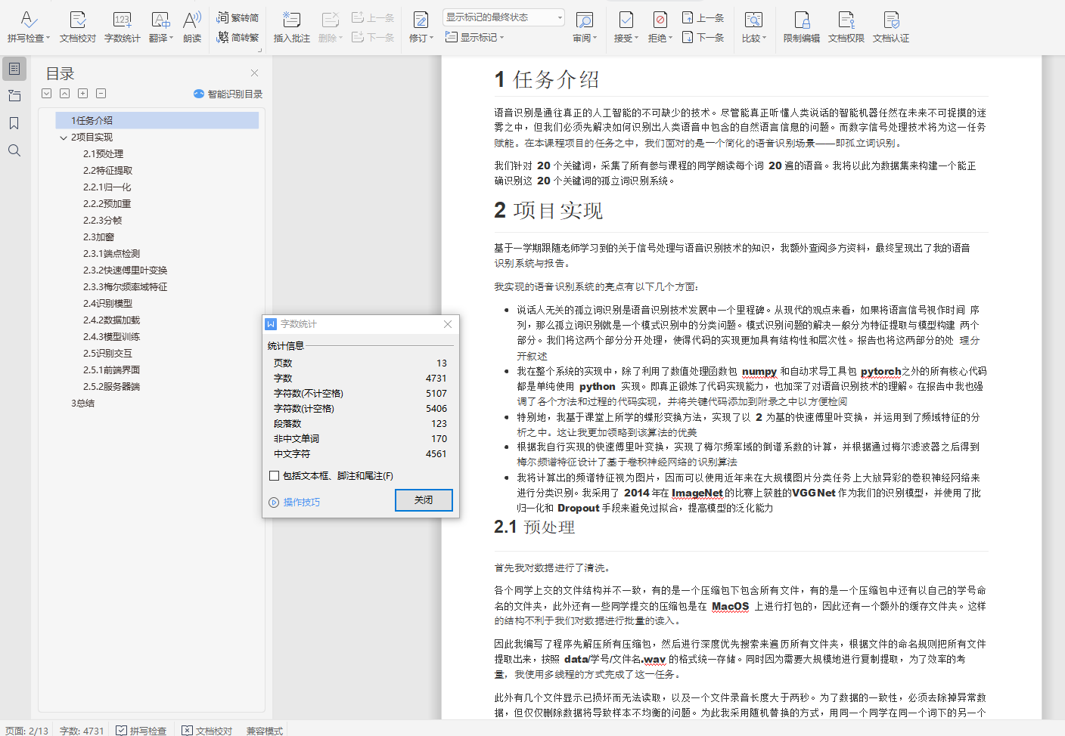
Task: Open 文档认证 document certification
Action: [891, 26]
